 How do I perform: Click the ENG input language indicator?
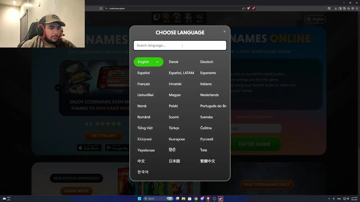339,199
